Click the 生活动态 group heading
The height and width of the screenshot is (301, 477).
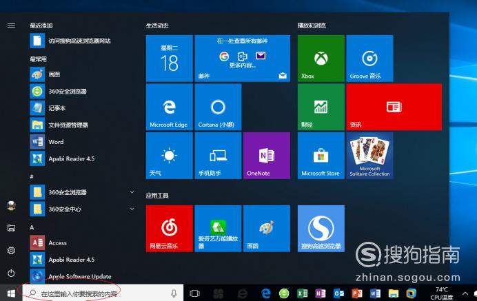pos(157,25)
